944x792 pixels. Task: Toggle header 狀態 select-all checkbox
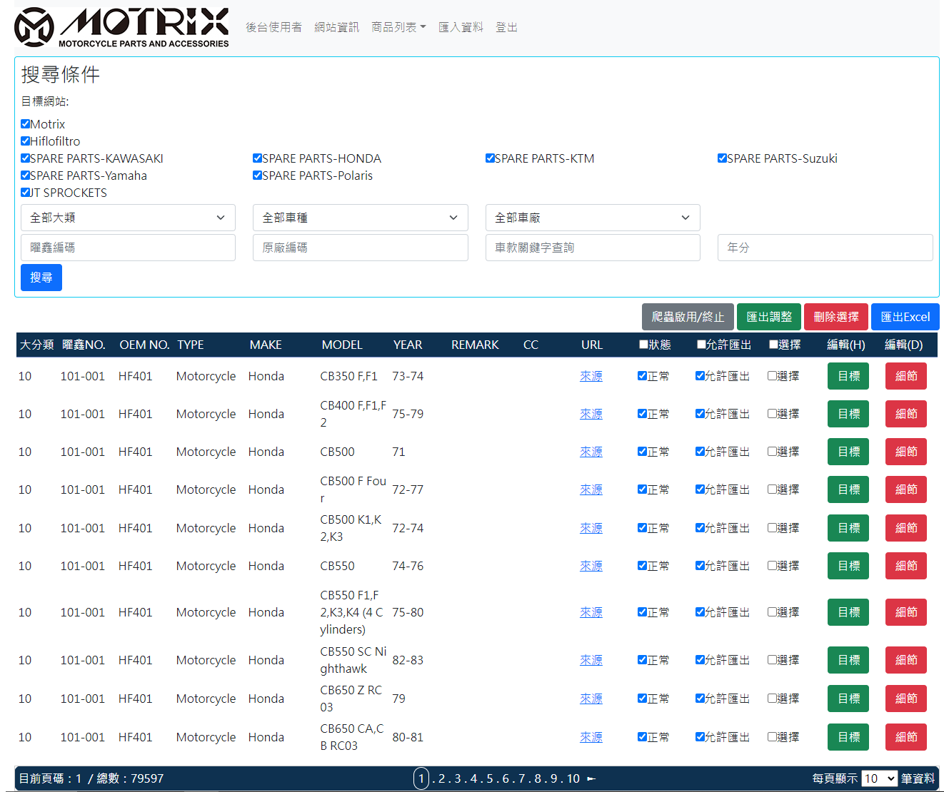pyautogui.click(x=643, y=344)
